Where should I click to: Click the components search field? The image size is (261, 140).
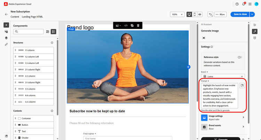[29, 31]
